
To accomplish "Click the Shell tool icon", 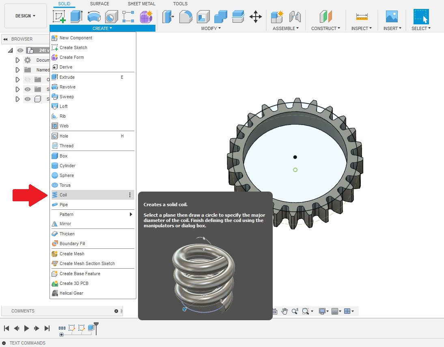I will [x=203, y=17].
